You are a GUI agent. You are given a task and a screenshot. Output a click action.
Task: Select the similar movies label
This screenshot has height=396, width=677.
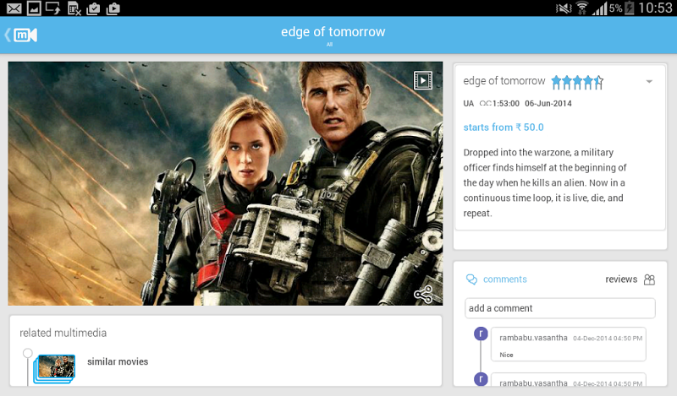point(118,361)
